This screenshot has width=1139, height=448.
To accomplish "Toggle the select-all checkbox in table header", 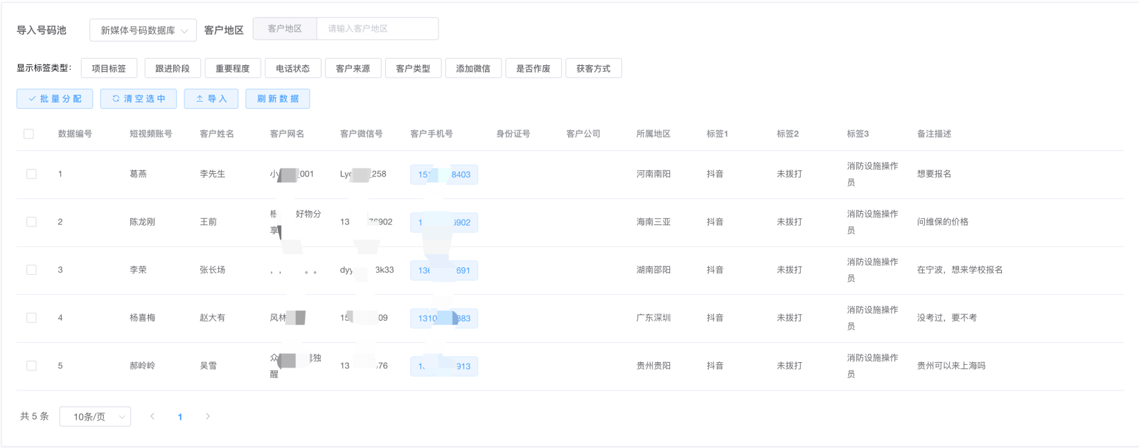I will point(28,134).
